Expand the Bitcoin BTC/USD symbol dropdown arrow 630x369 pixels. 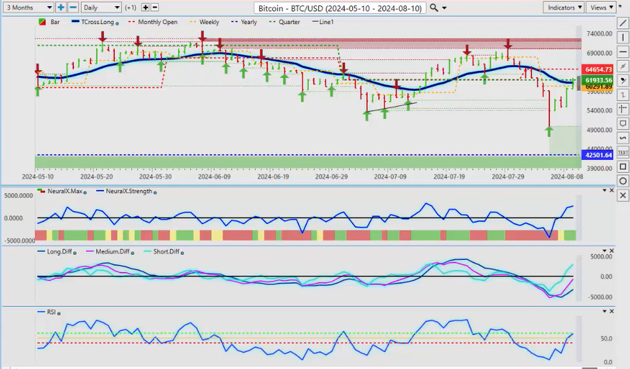click(x=445, y=8)
